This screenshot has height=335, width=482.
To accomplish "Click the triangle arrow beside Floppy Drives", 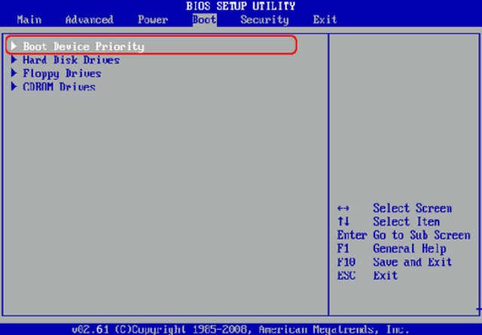I will tap(14, 73).
